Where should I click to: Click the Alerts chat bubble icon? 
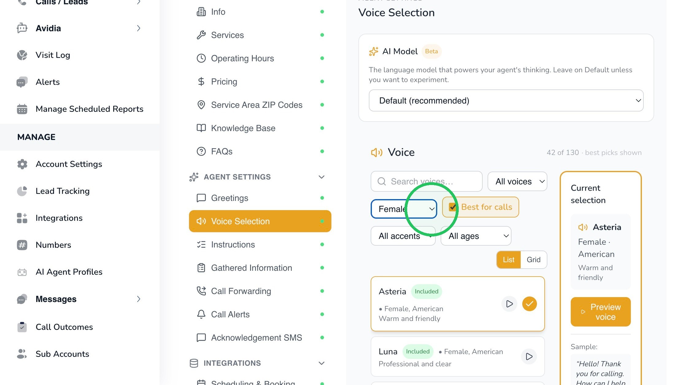point(22,82)
